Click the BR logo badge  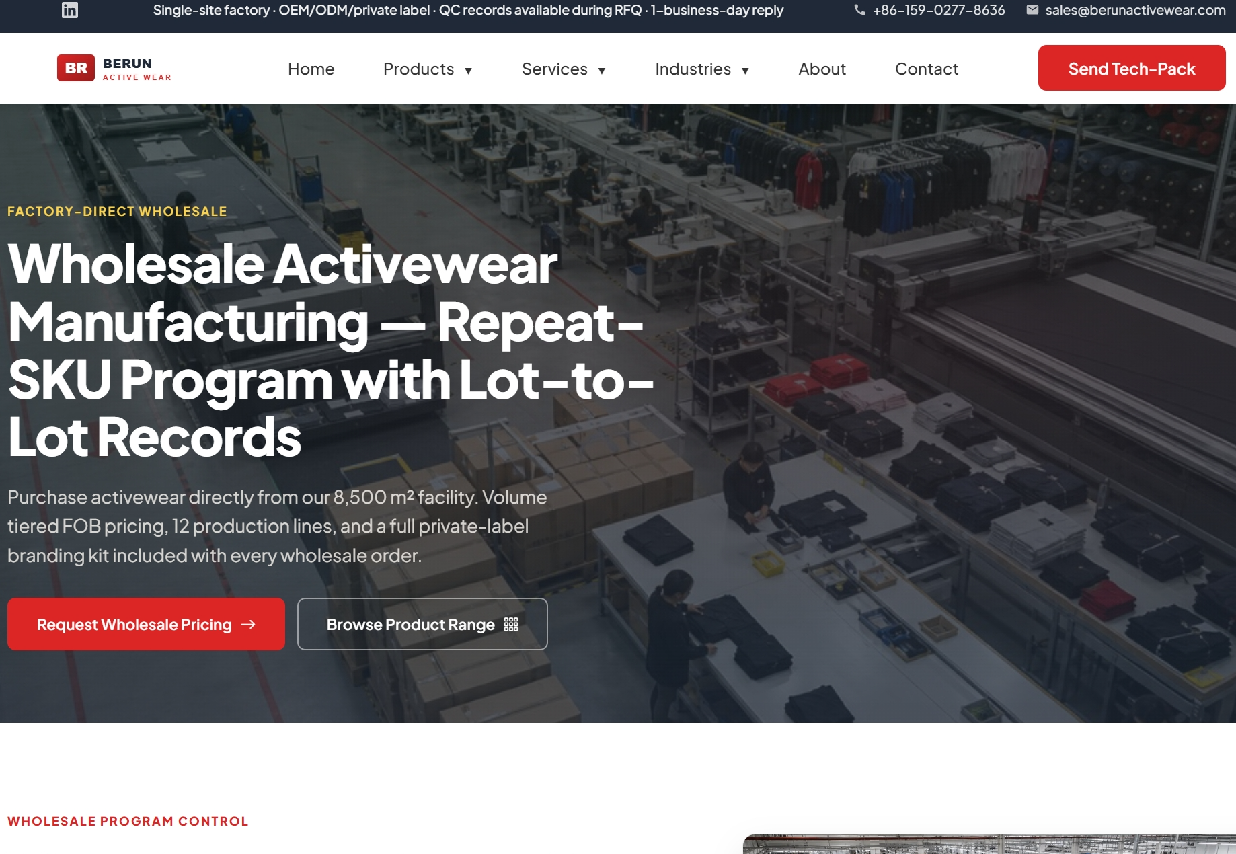click(x=76, y=68)
